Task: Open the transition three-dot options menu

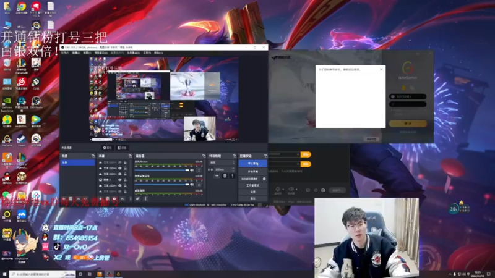Action: coord(233,176)
